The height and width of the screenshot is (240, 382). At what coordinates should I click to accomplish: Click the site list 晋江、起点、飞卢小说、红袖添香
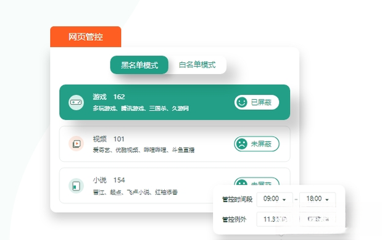135,192
